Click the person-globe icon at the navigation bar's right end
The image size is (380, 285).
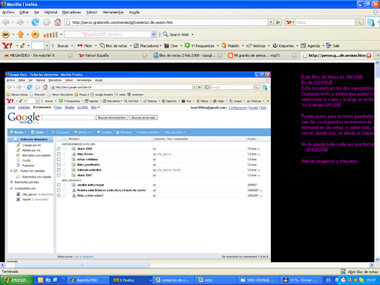pos(371,22)
